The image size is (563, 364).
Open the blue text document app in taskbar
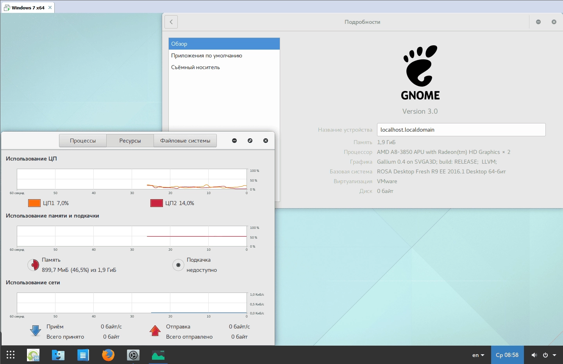click(83, 355)
